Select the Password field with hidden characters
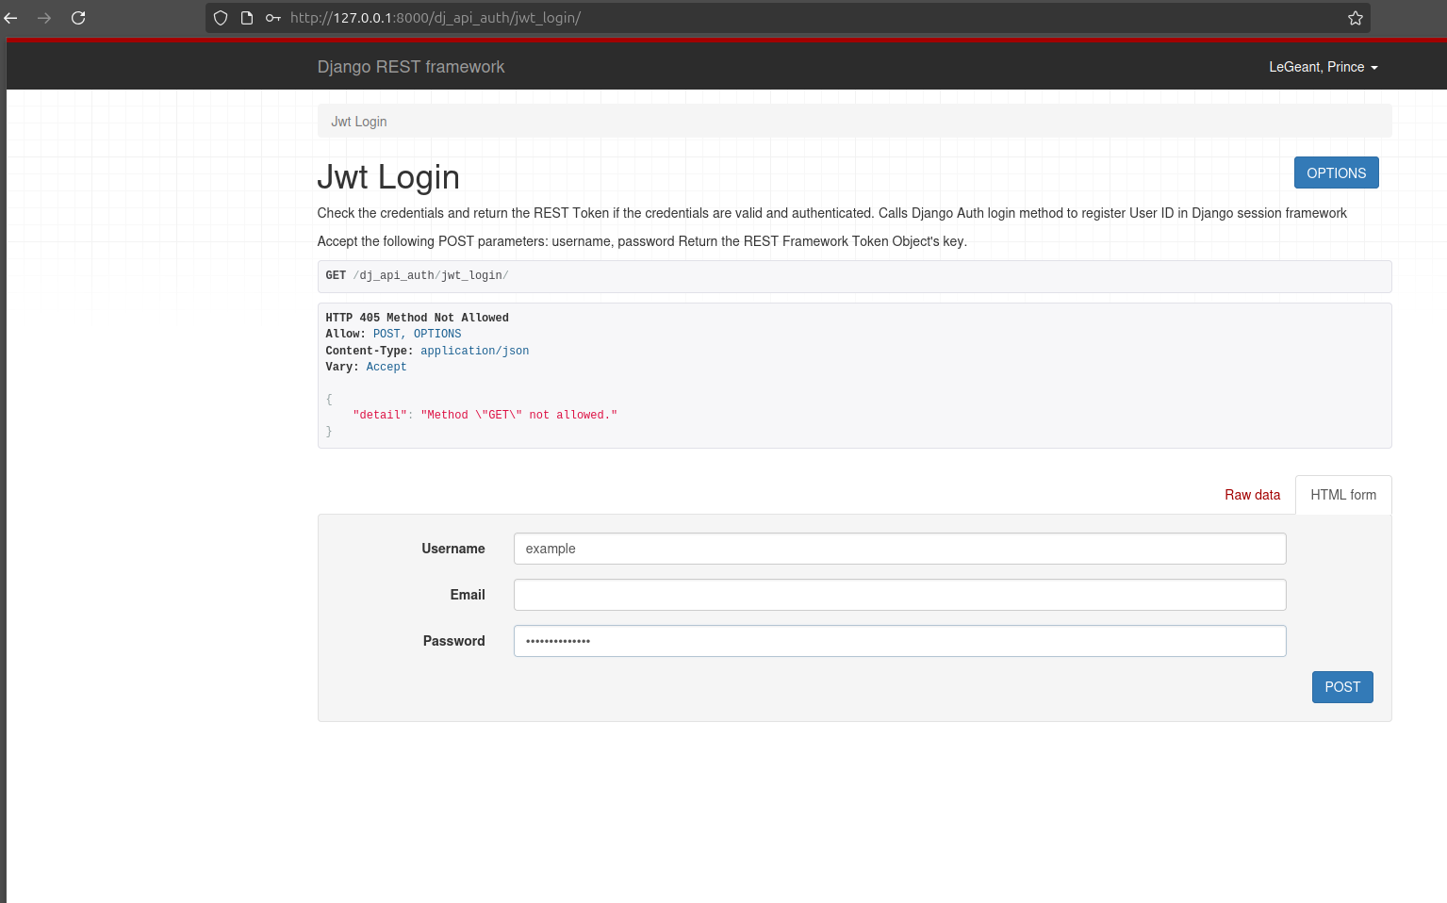1447x903 pixels. (899, 640)
